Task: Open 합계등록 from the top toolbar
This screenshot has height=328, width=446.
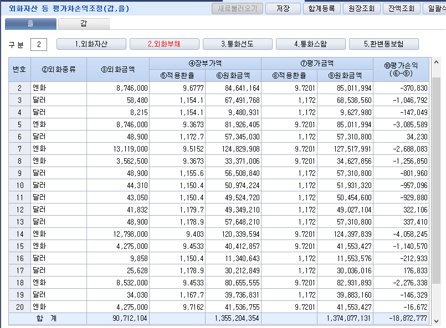Action: [x=321, y=8]
